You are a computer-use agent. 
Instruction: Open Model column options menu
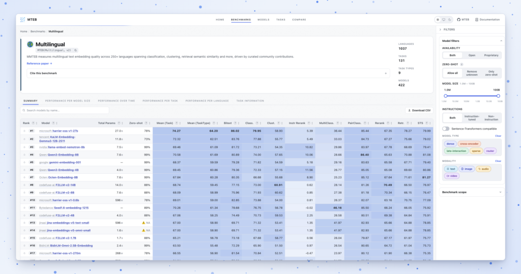[x=57, y=123]
